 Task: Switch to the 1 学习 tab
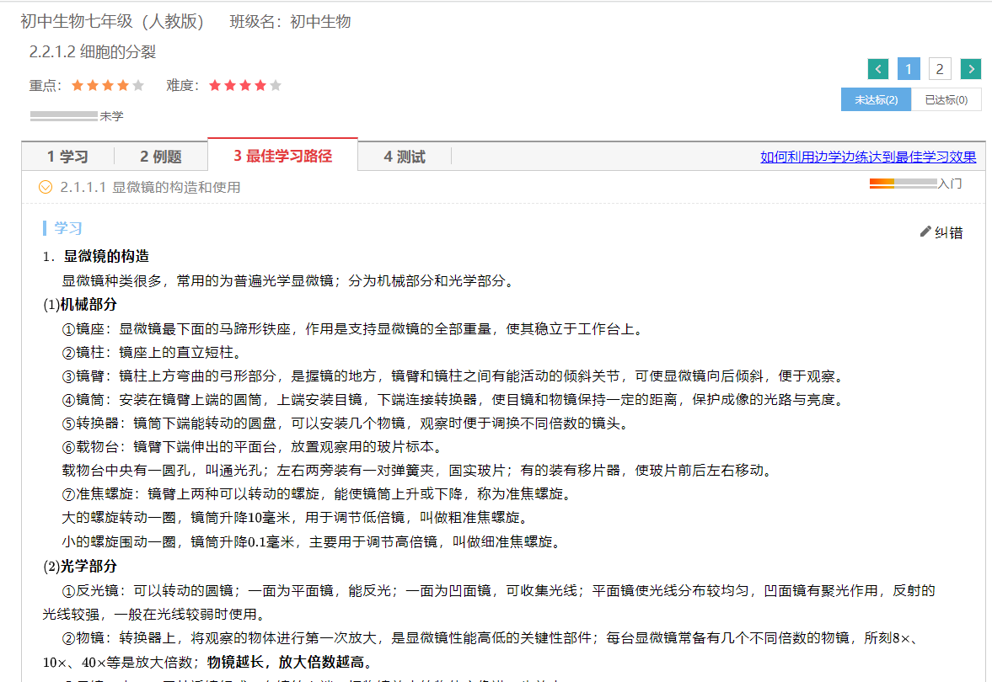click(x=67, y=157)
